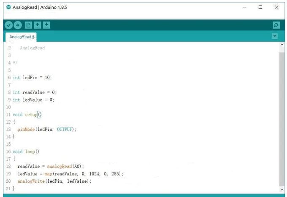Viewport: 287px width, 197px height.
Task: Click the line 'int ledPin = 10;'
Action: 32,78
